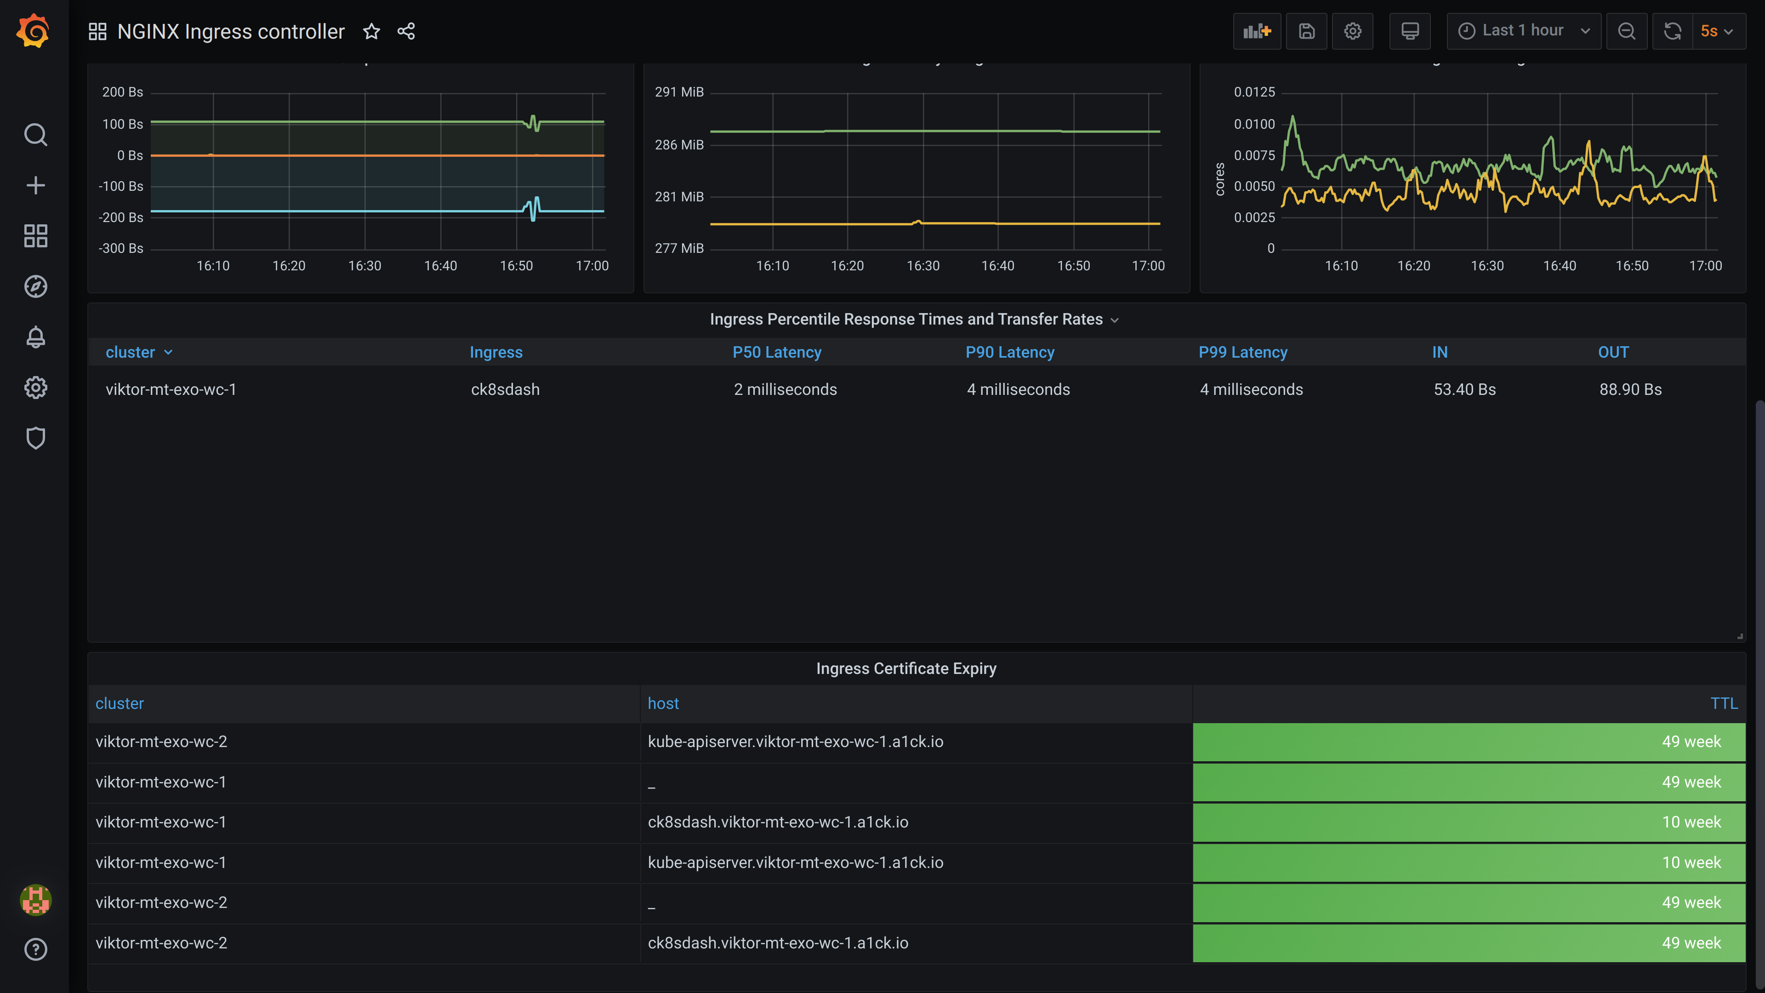This screenshot has height=993, width=1765.
Task: Star the NGINX Ingress controller dashboard
Action: [371, 32]
